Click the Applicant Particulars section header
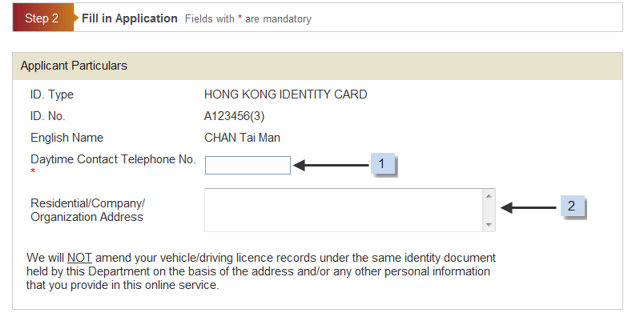Screen dimensions: 632x317 (318, 66)
